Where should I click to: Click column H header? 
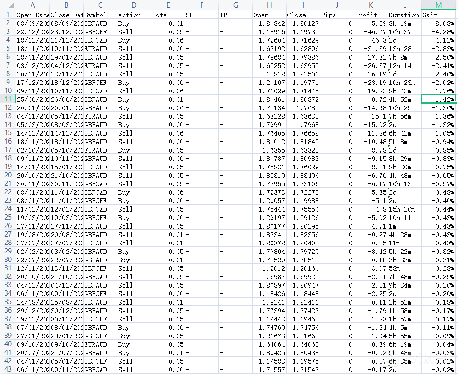tap(269, 5)
